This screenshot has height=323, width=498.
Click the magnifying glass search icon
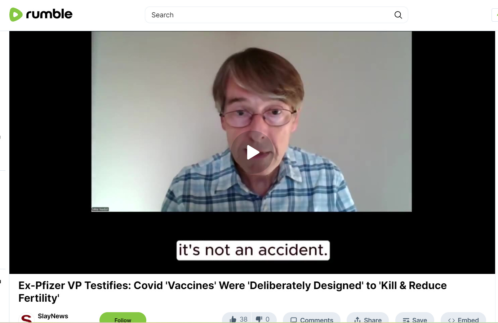pyautogui.click(x=398, y=15)
